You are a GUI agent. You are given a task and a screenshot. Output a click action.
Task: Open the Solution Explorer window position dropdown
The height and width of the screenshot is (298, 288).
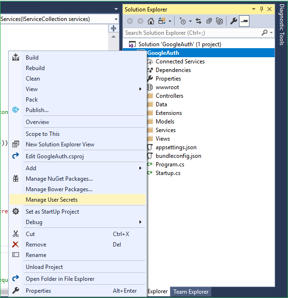tap(253, 9)
